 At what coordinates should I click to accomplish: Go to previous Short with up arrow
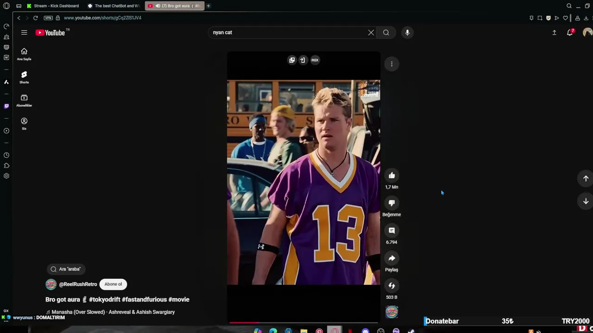(x=586, y=179)
